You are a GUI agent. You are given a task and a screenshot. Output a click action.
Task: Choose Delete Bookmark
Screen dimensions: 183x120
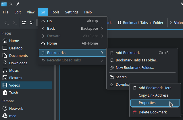(x=155, y=112)
